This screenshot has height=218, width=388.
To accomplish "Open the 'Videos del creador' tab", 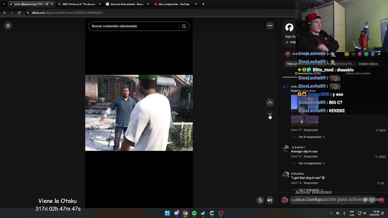I will (x=358, y=73).
